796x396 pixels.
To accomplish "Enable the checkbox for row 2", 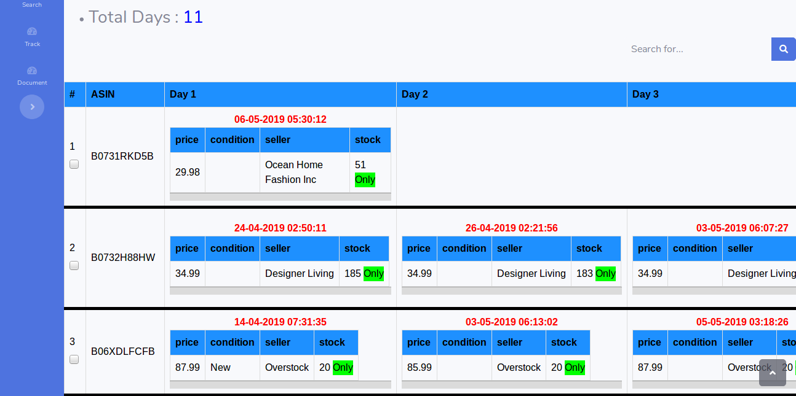I will coord(74,265).
